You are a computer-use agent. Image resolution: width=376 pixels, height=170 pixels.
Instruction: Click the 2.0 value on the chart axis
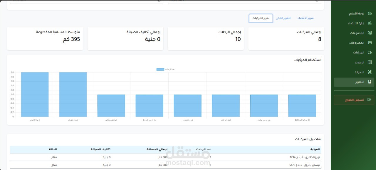[12, 73]
